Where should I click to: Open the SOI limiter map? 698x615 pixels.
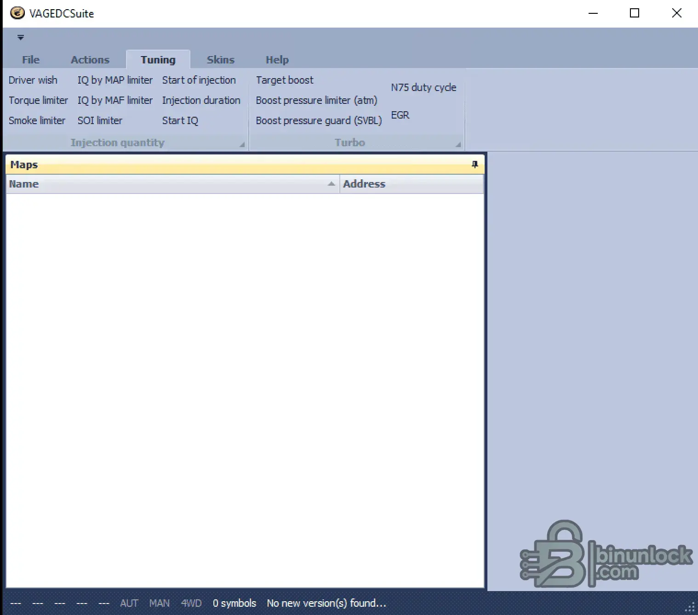coord(100,120)
